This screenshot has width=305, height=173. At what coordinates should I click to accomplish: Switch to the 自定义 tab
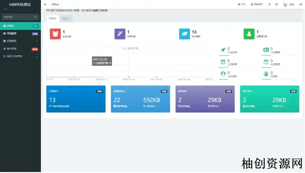[x=66, y=18]
